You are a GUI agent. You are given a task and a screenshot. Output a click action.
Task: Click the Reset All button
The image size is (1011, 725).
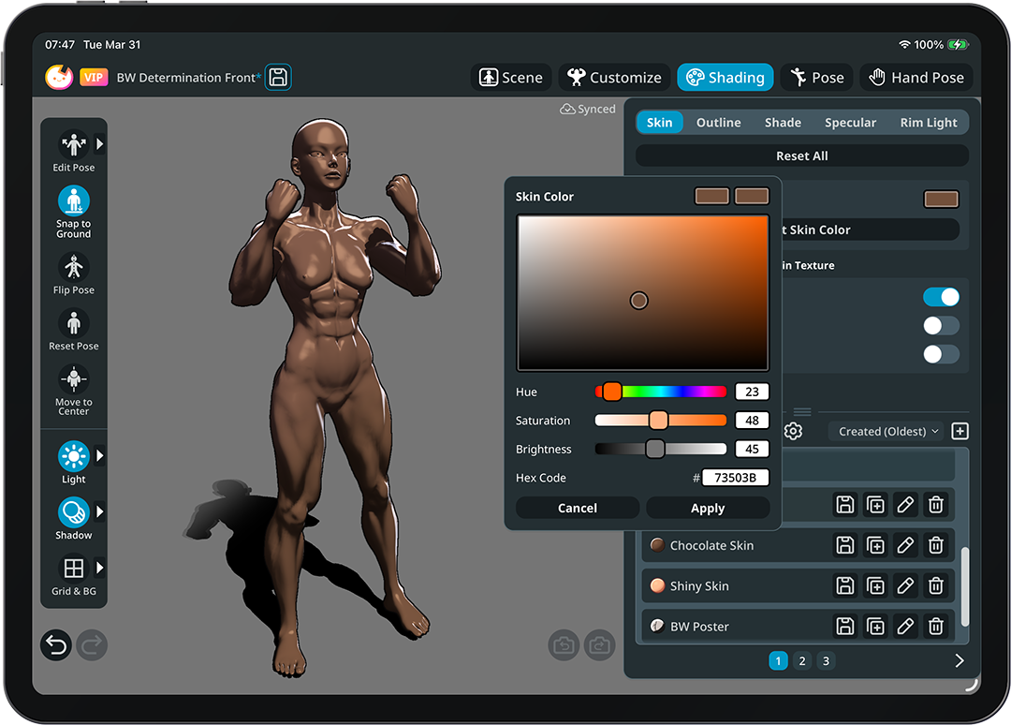pyautogui.click(x=801, y=155)
